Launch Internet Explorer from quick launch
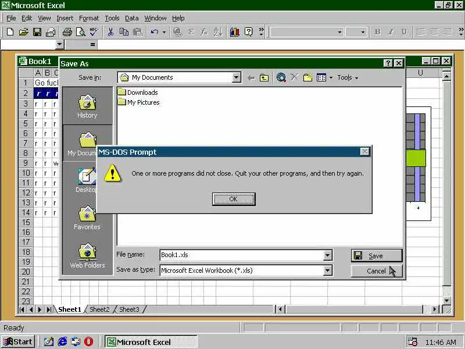This screenshot has height=349, width=465. (x=62, y=342)
